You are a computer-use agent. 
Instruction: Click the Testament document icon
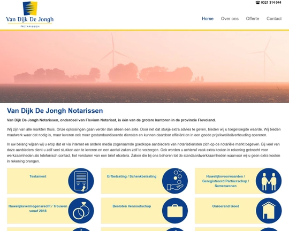tap(81, 181)
